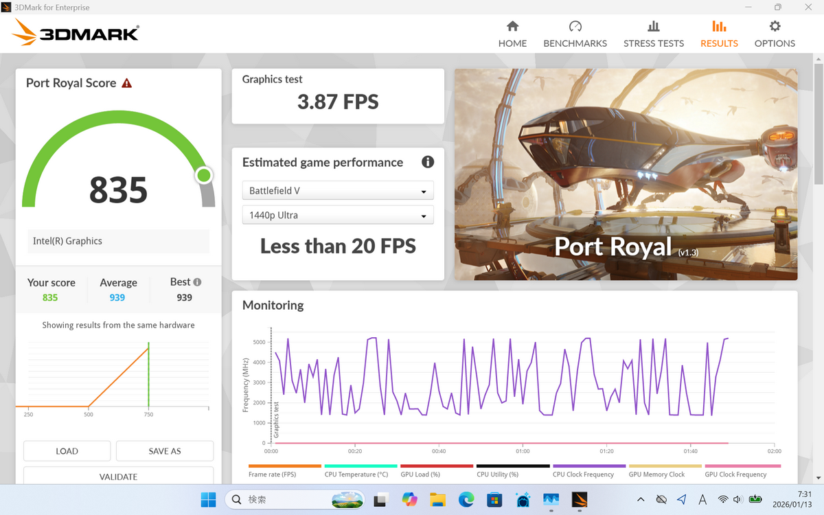Viewport: 824px width, 515px height.
Task: Click the 3DMark taskbar icon
Action: tap(580, 500)
